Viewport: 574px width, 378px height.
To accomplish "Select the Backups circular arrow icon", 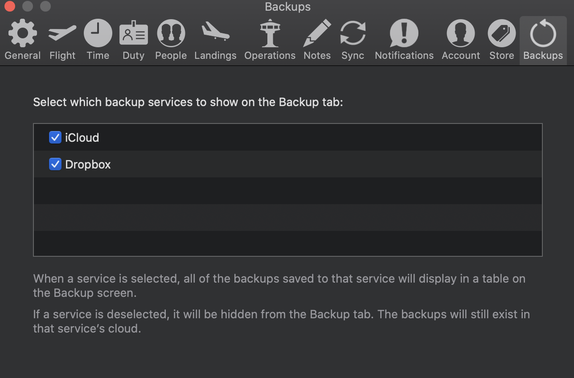I will (543, 33).
